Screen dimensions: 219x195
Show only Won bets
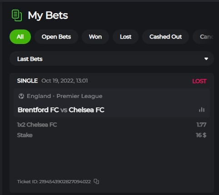tap(95, 37)
